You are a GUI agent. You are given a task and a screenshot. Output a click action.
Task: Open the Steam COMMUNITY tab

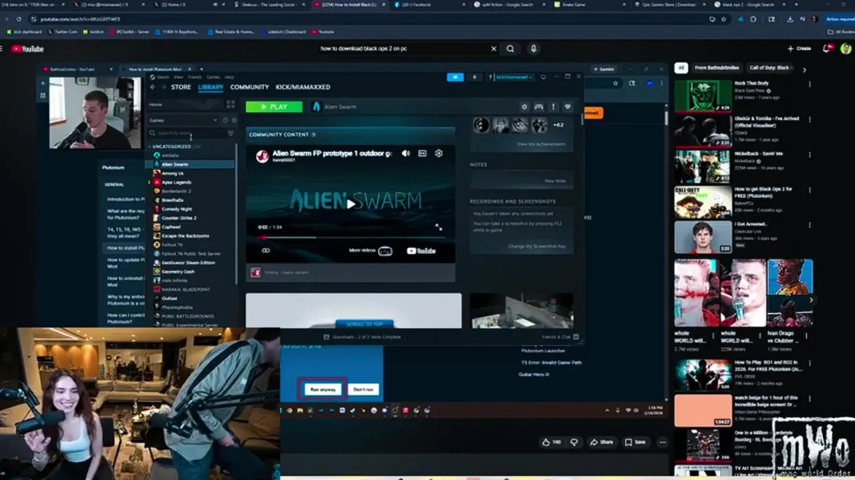(x=249, y=87)
